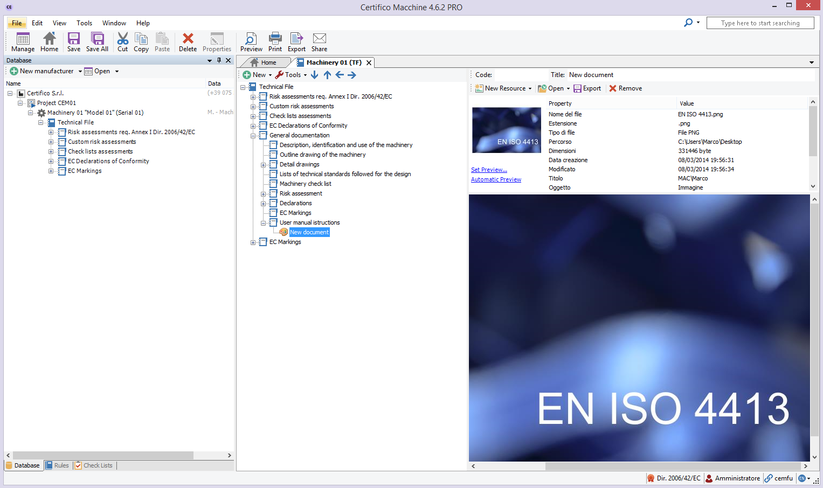Click the search magnifier icon
This screenshot has width=823, height=488.
(x=688, y=23)
